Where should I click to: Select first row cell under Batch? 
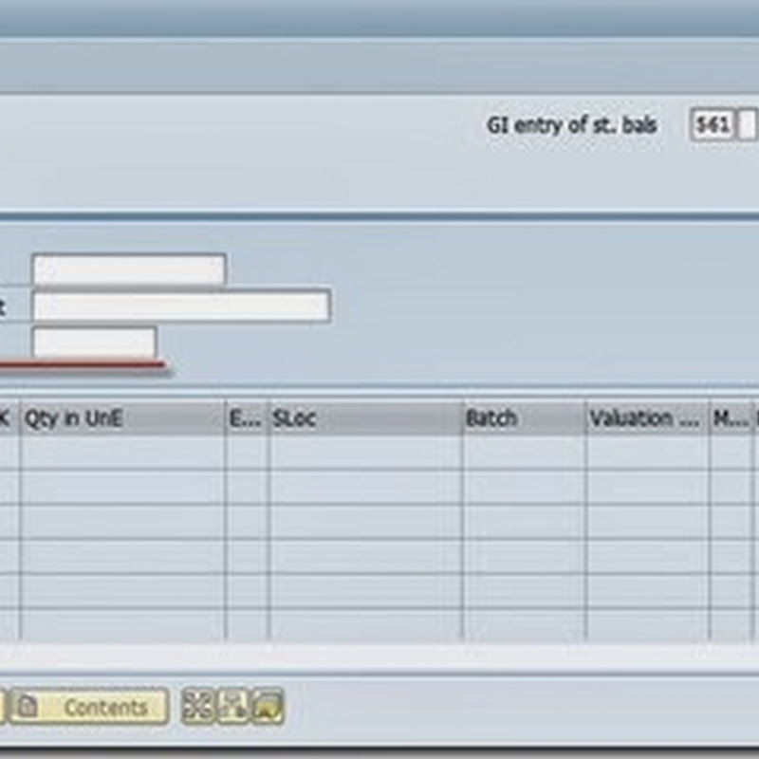[x=524, y=453]
